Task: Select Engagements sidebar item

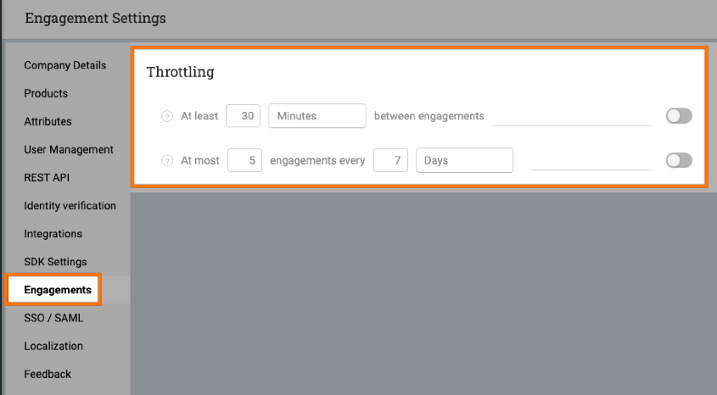Action: [58, 290]
